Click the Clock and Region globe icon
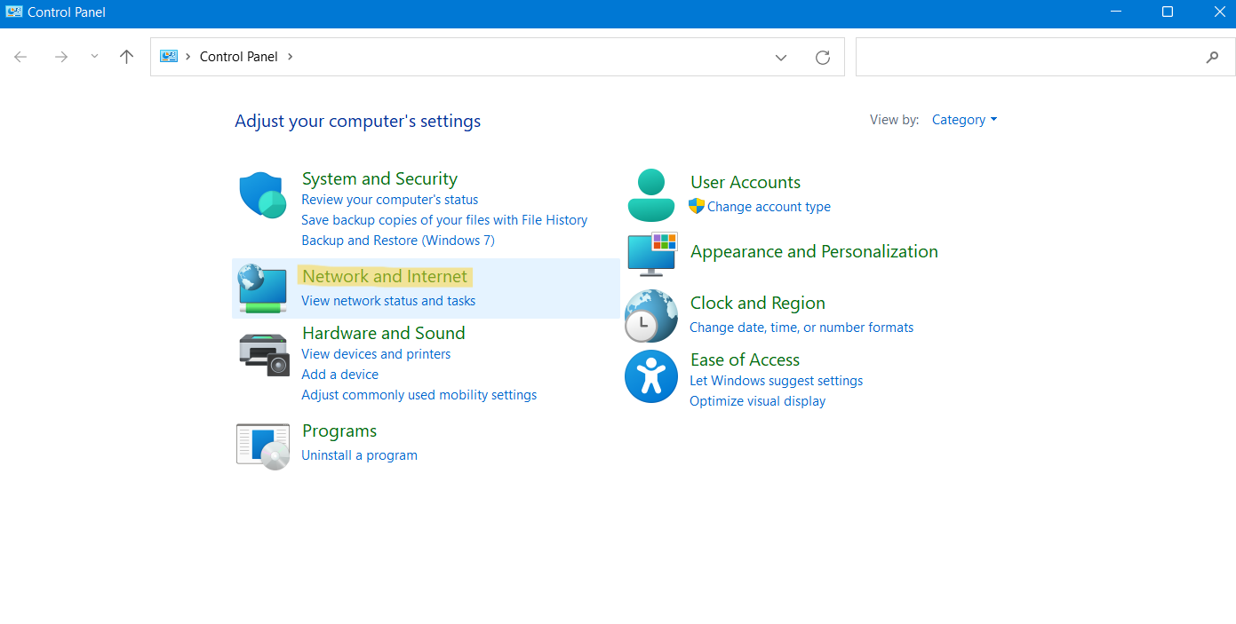Image resolution: width=1236 pixels, height=624 pixels. pos(651,316)
